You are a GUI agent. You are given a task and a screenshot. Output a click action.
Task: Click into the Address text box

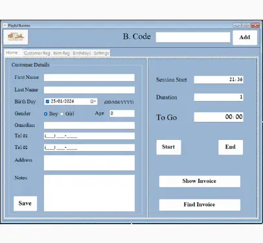tap(89, 163)
